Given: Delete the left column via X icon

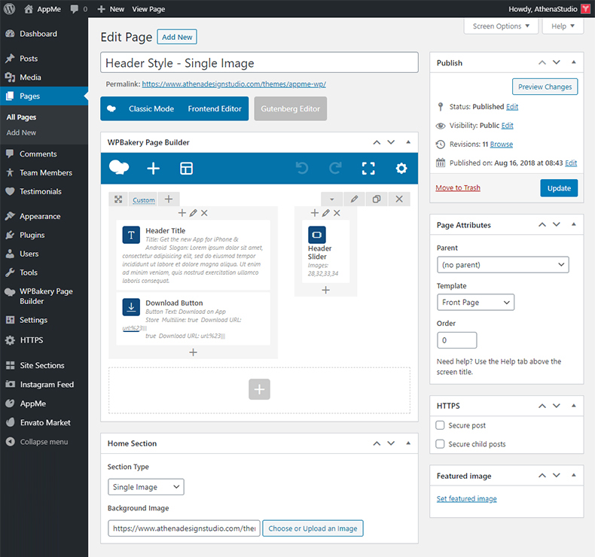Looking at the screenshot, I should click(x=204, y=213).
